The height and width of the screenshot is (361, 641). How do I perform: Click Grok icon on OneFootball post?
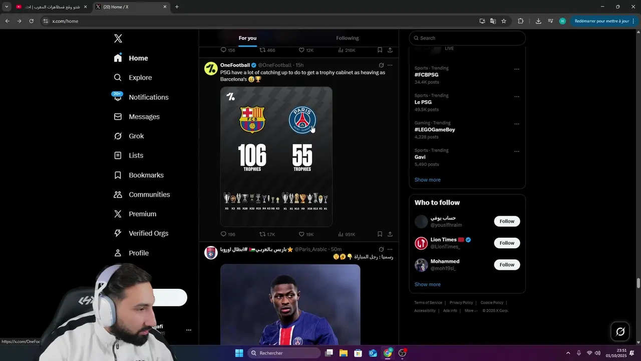(x=381, y=65)
